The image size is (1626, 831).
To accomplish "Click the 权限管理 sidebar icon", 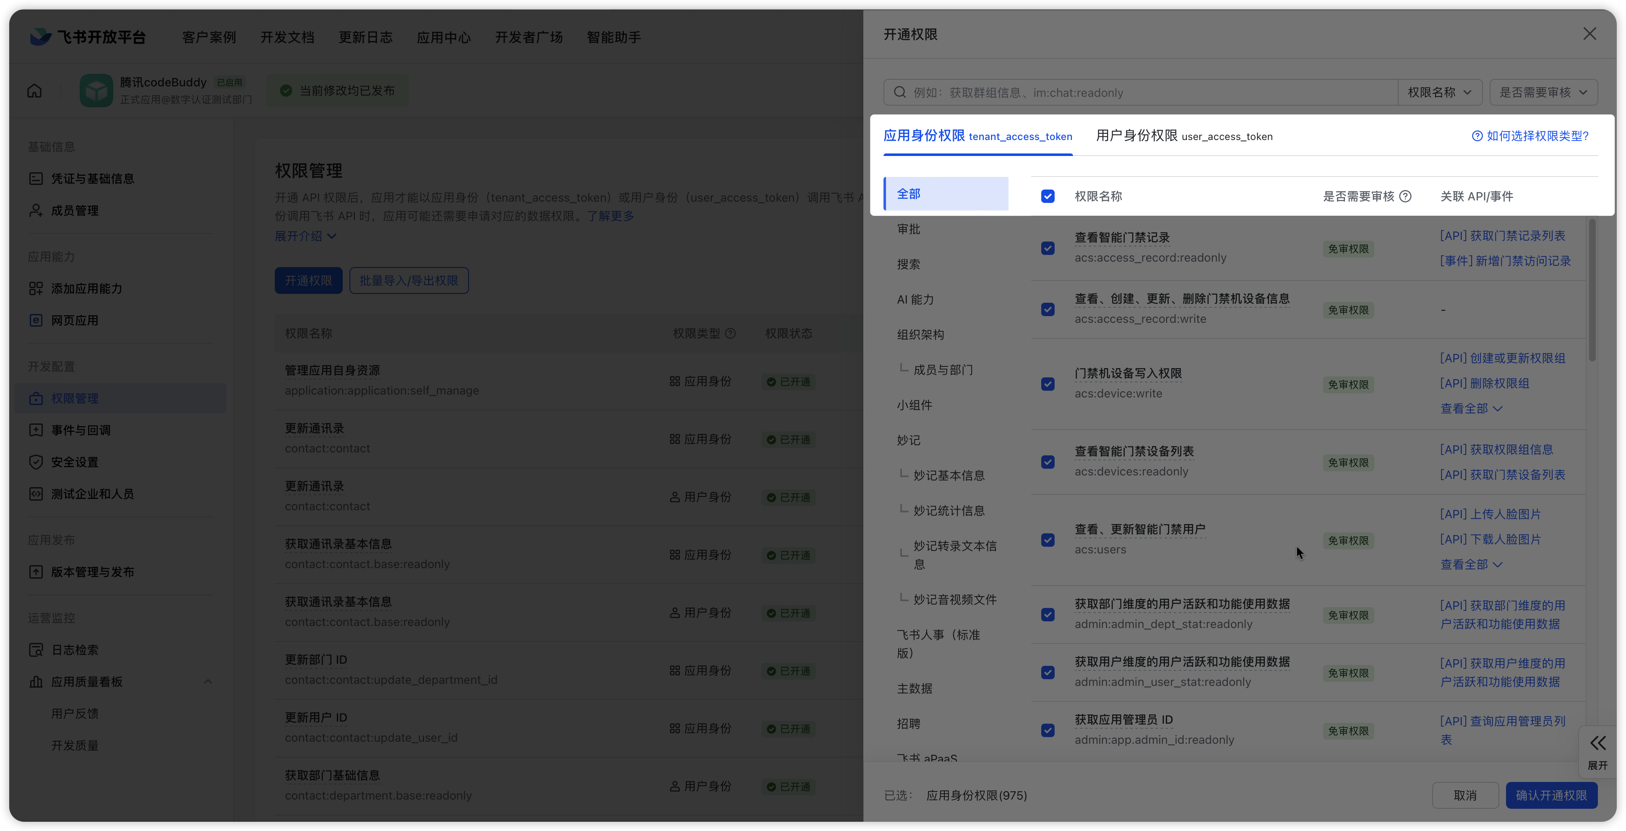I will (36, 399).
